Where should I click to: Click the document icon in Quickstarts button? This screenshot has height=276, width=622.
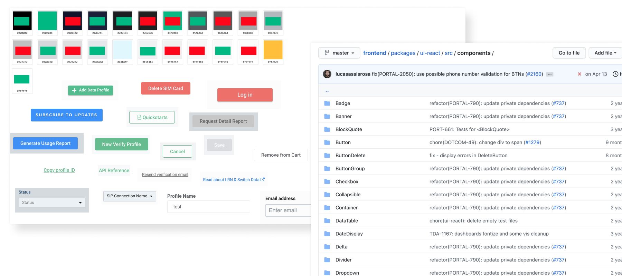click(x=139, y=117)
